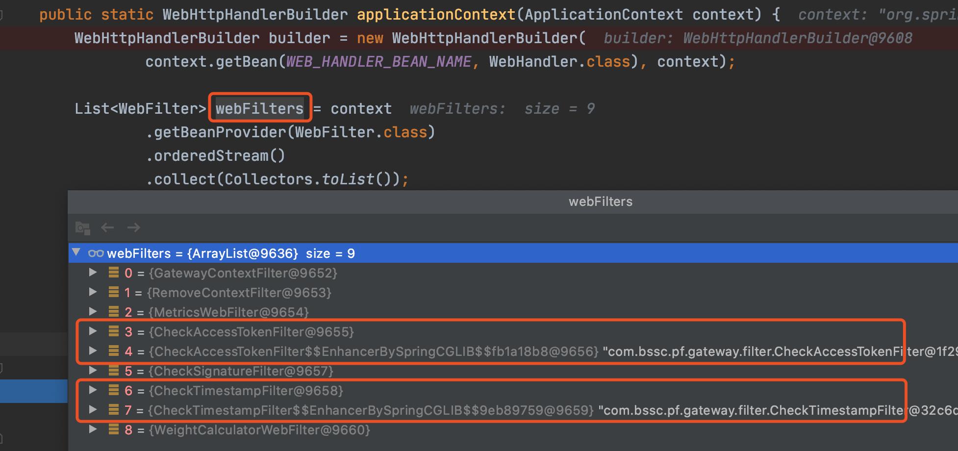Click the field icon of element 6

click(114, 390)
